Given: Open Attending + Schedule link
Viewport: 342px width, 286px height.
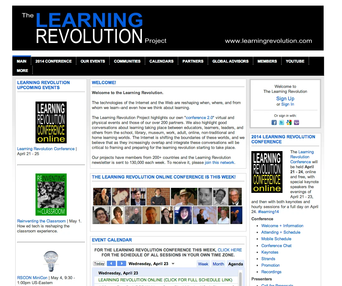Looking at the screenshot, I should point(281,232).
